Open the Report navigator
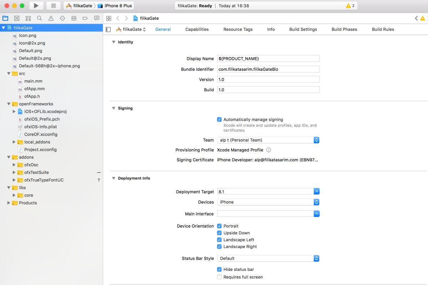Image resolution: width=428 pixels, height=285 pixels. click(97, 18)
